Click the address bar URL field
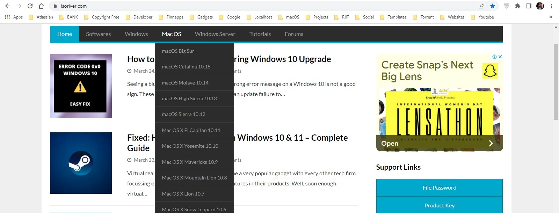 coord(266,6)
